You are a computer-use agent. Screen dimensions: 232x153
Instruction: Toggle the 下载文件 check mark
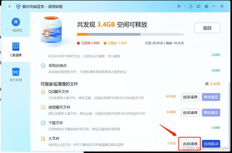click(x=43, y=123)
